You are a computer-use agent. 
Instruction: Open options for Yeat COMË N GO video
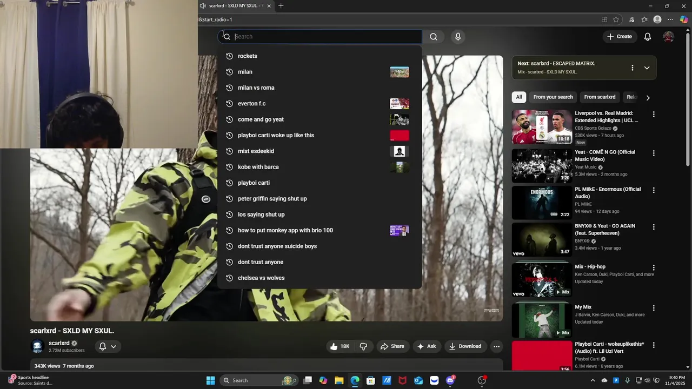click(x=654, y=153)
